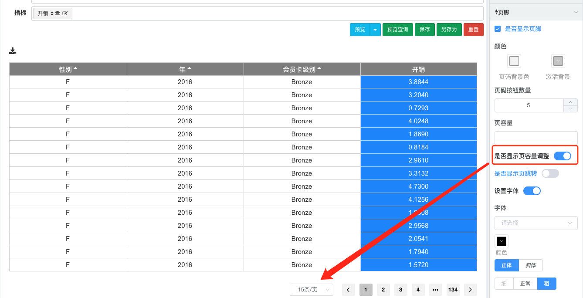Sort table by 会员卡级别 column arrow
Image resolution: width=583 pixels, height=298 pixels.
coord(319,69)
